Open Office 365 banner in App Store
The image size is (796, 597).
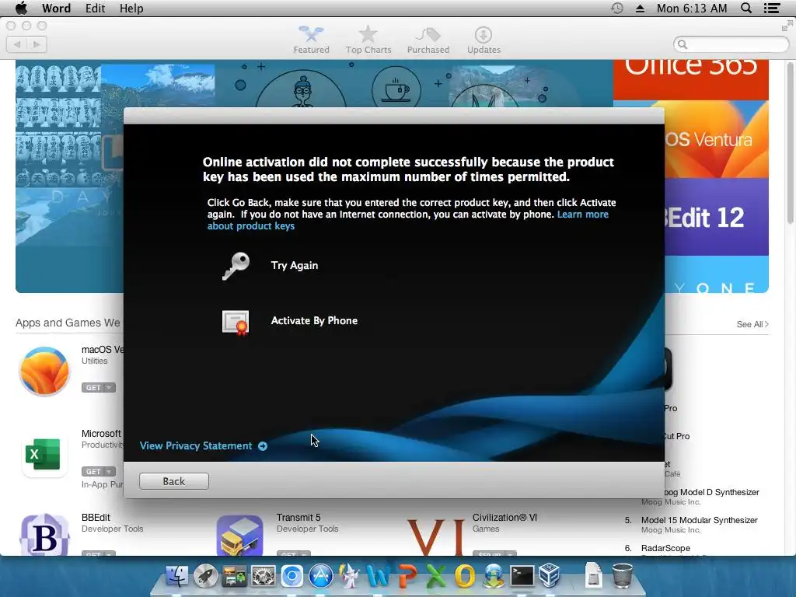click(691, 80)
